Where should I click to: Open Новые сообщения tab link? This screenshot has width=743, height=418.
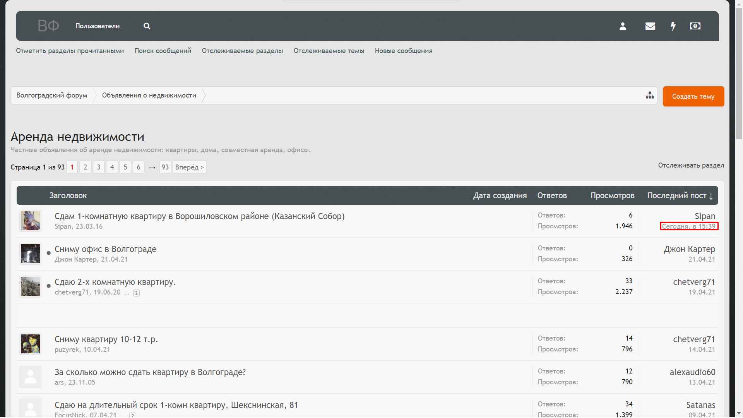coord(403,51)
